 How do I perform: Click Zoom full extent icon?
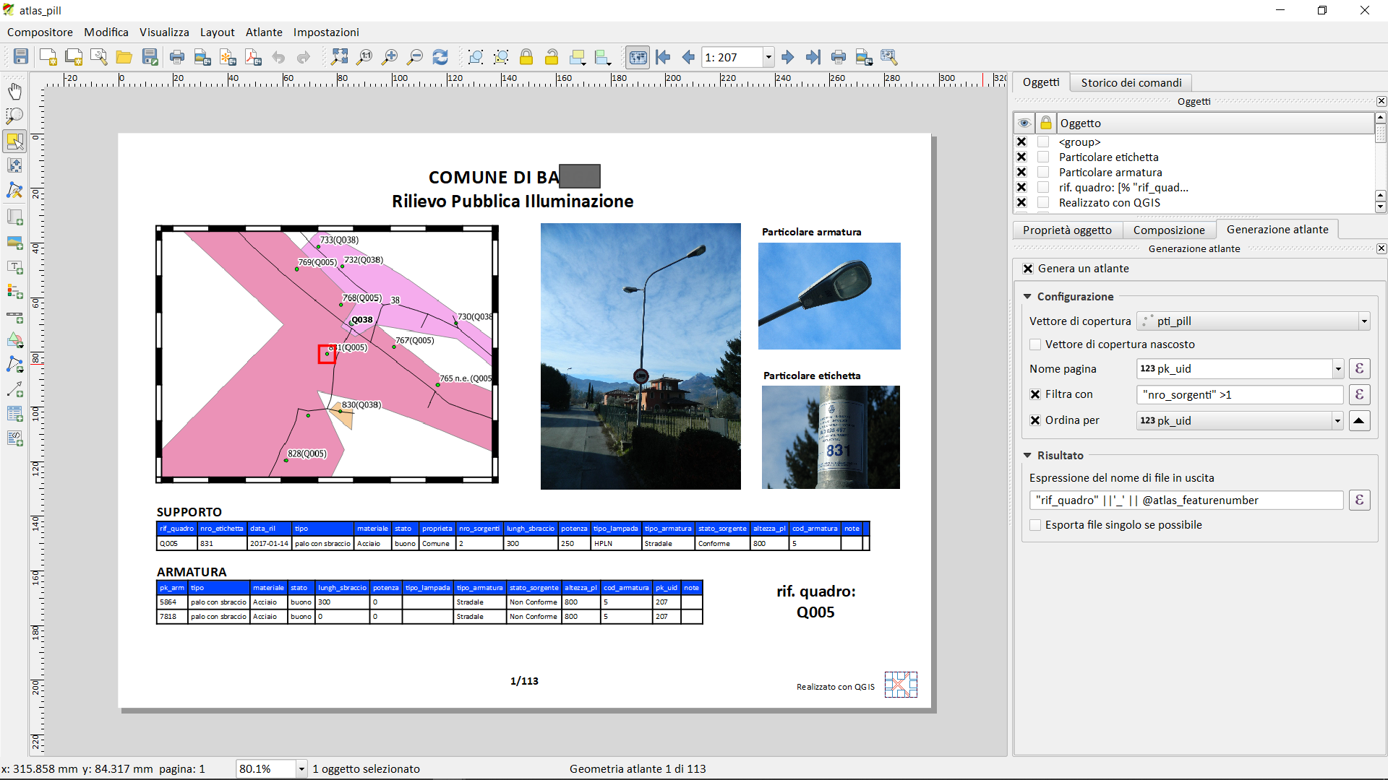339,57
